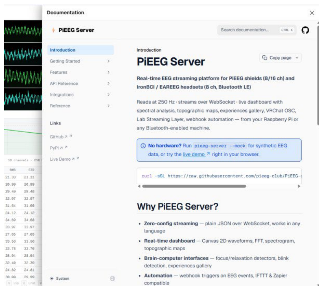Click the sun icon beside System

[52, 278]
